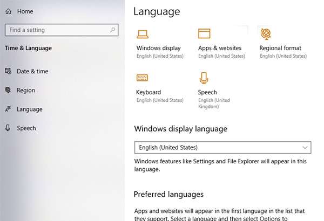
Task: Open the Apps & websites tile label
Action: [x=220, y=48]
